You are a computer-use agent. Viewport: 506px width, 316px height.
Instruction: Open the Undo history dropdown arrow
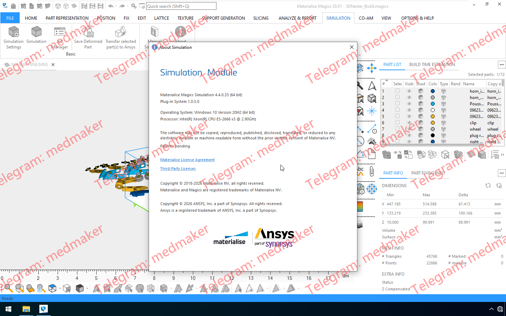116,6
